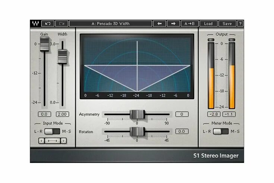Go to previous preset with left arrow
This screenshot has width=274, height=183.
[160, 23]
